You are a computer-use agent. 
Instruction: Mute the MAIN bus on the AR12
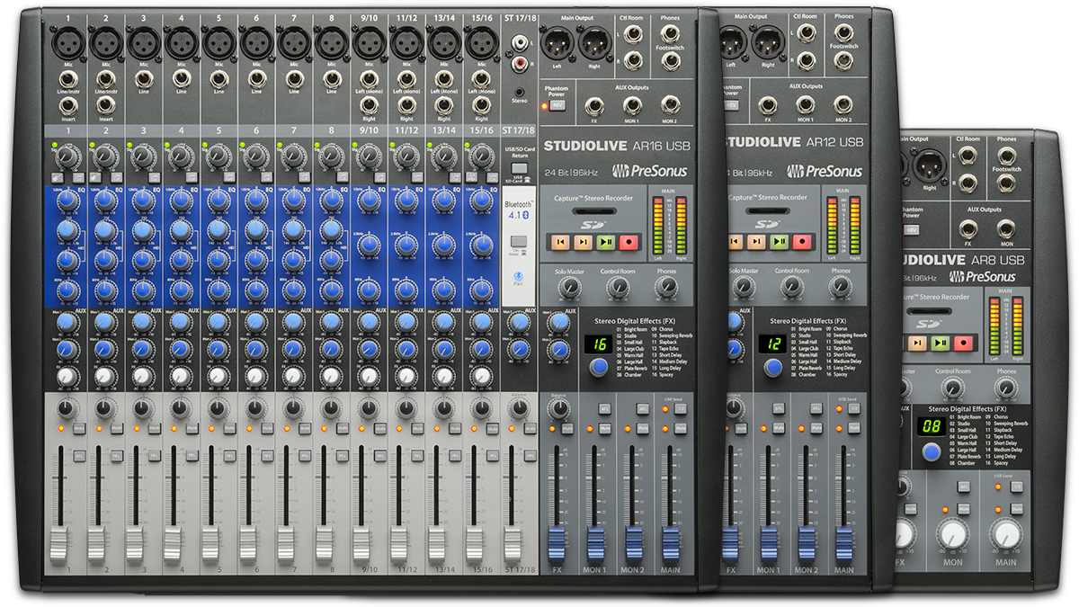(855, 428)
